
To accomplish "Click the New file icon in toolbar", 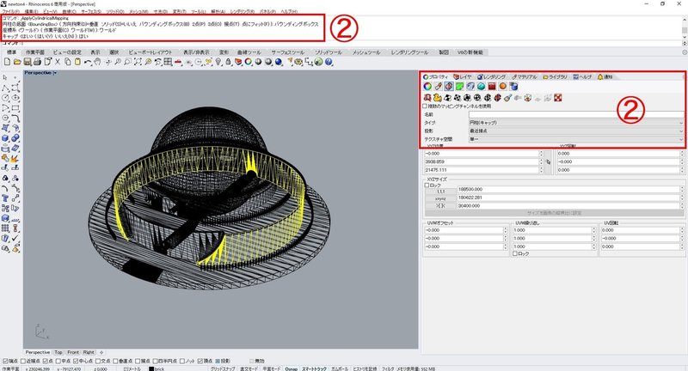I will click(x=8, y=63).
